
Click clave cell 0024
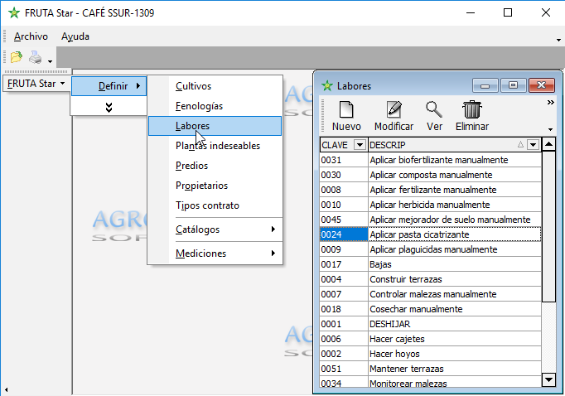point(344,234)
